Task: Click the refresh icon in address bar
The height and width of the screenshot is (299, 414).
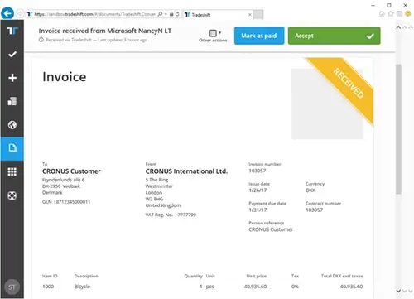Action: click(177, 14)
